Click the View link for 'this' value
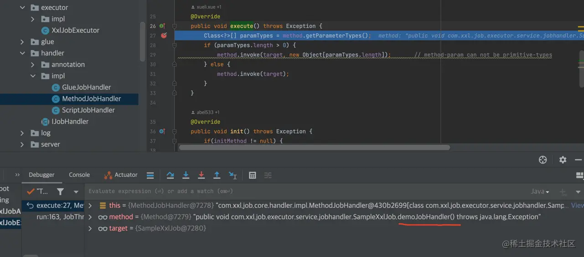 577,206
